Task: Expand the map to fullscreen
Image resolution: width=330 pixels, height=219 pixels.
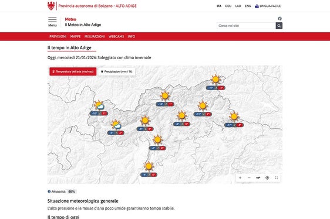Action: click(277, 178)
